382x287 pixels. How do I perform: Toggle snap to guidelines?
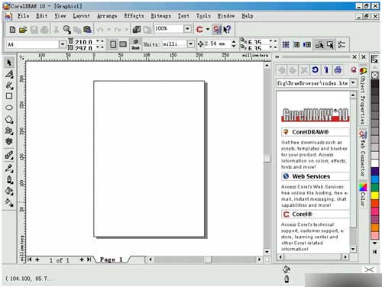(296, 45)
